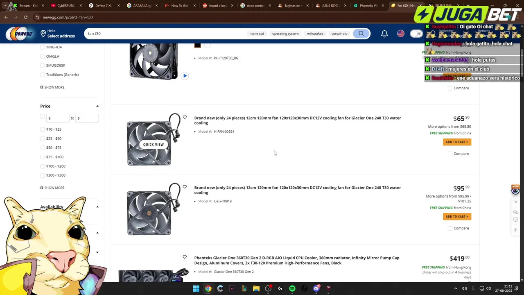Check the $100 - $200 price filter
The width and height of the screenshot is (524, 295).
click(43, 166)
